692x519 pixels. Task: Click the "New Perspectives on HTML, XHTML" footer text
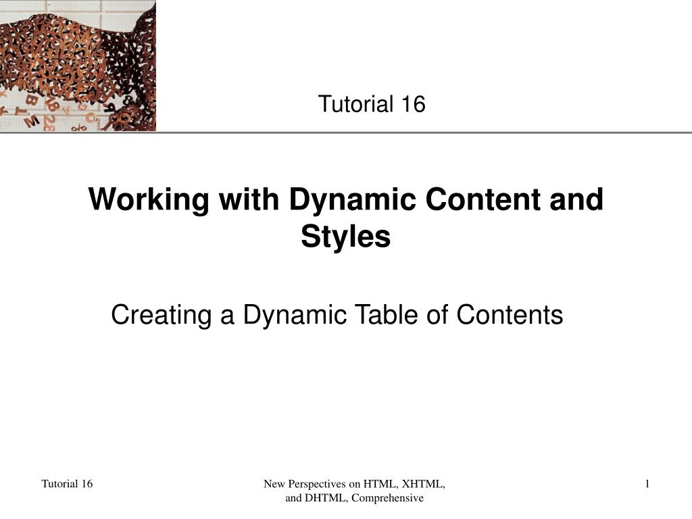click(x=354, y=491)
